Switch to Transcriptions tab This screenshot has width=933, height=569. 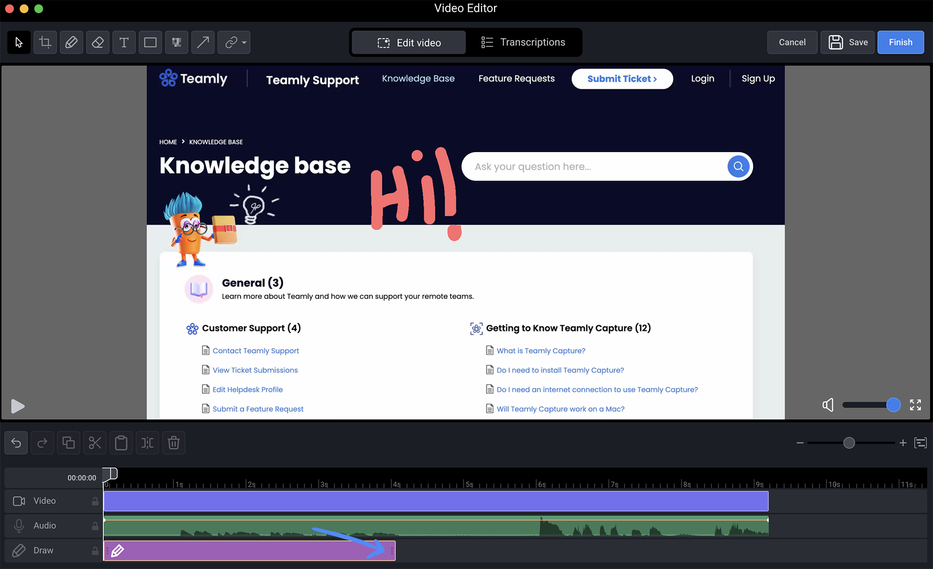pyautogui.click(x=523, y=43)
